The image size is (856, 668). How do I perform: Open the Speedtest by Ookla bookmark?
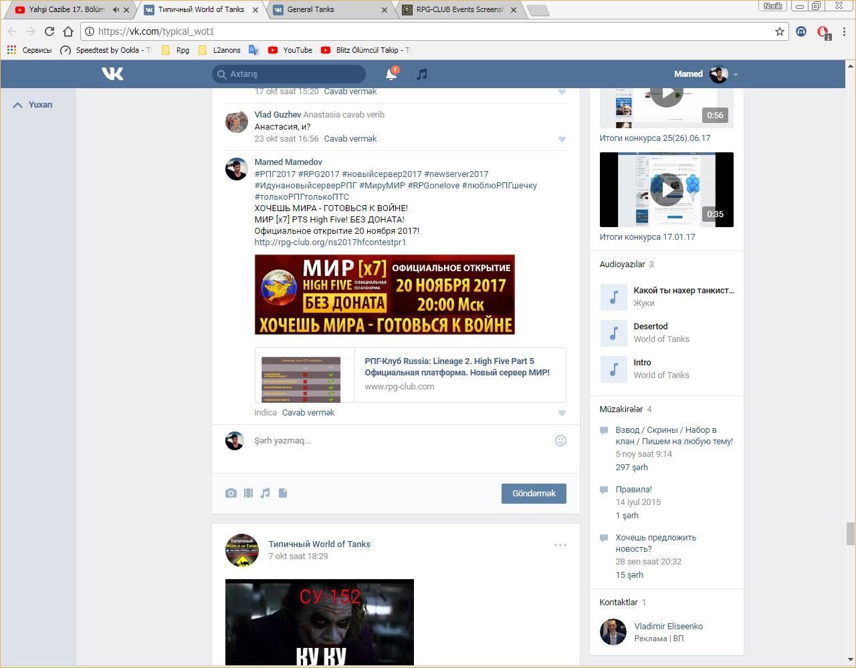pyautogui.click(x=106, y=50)
